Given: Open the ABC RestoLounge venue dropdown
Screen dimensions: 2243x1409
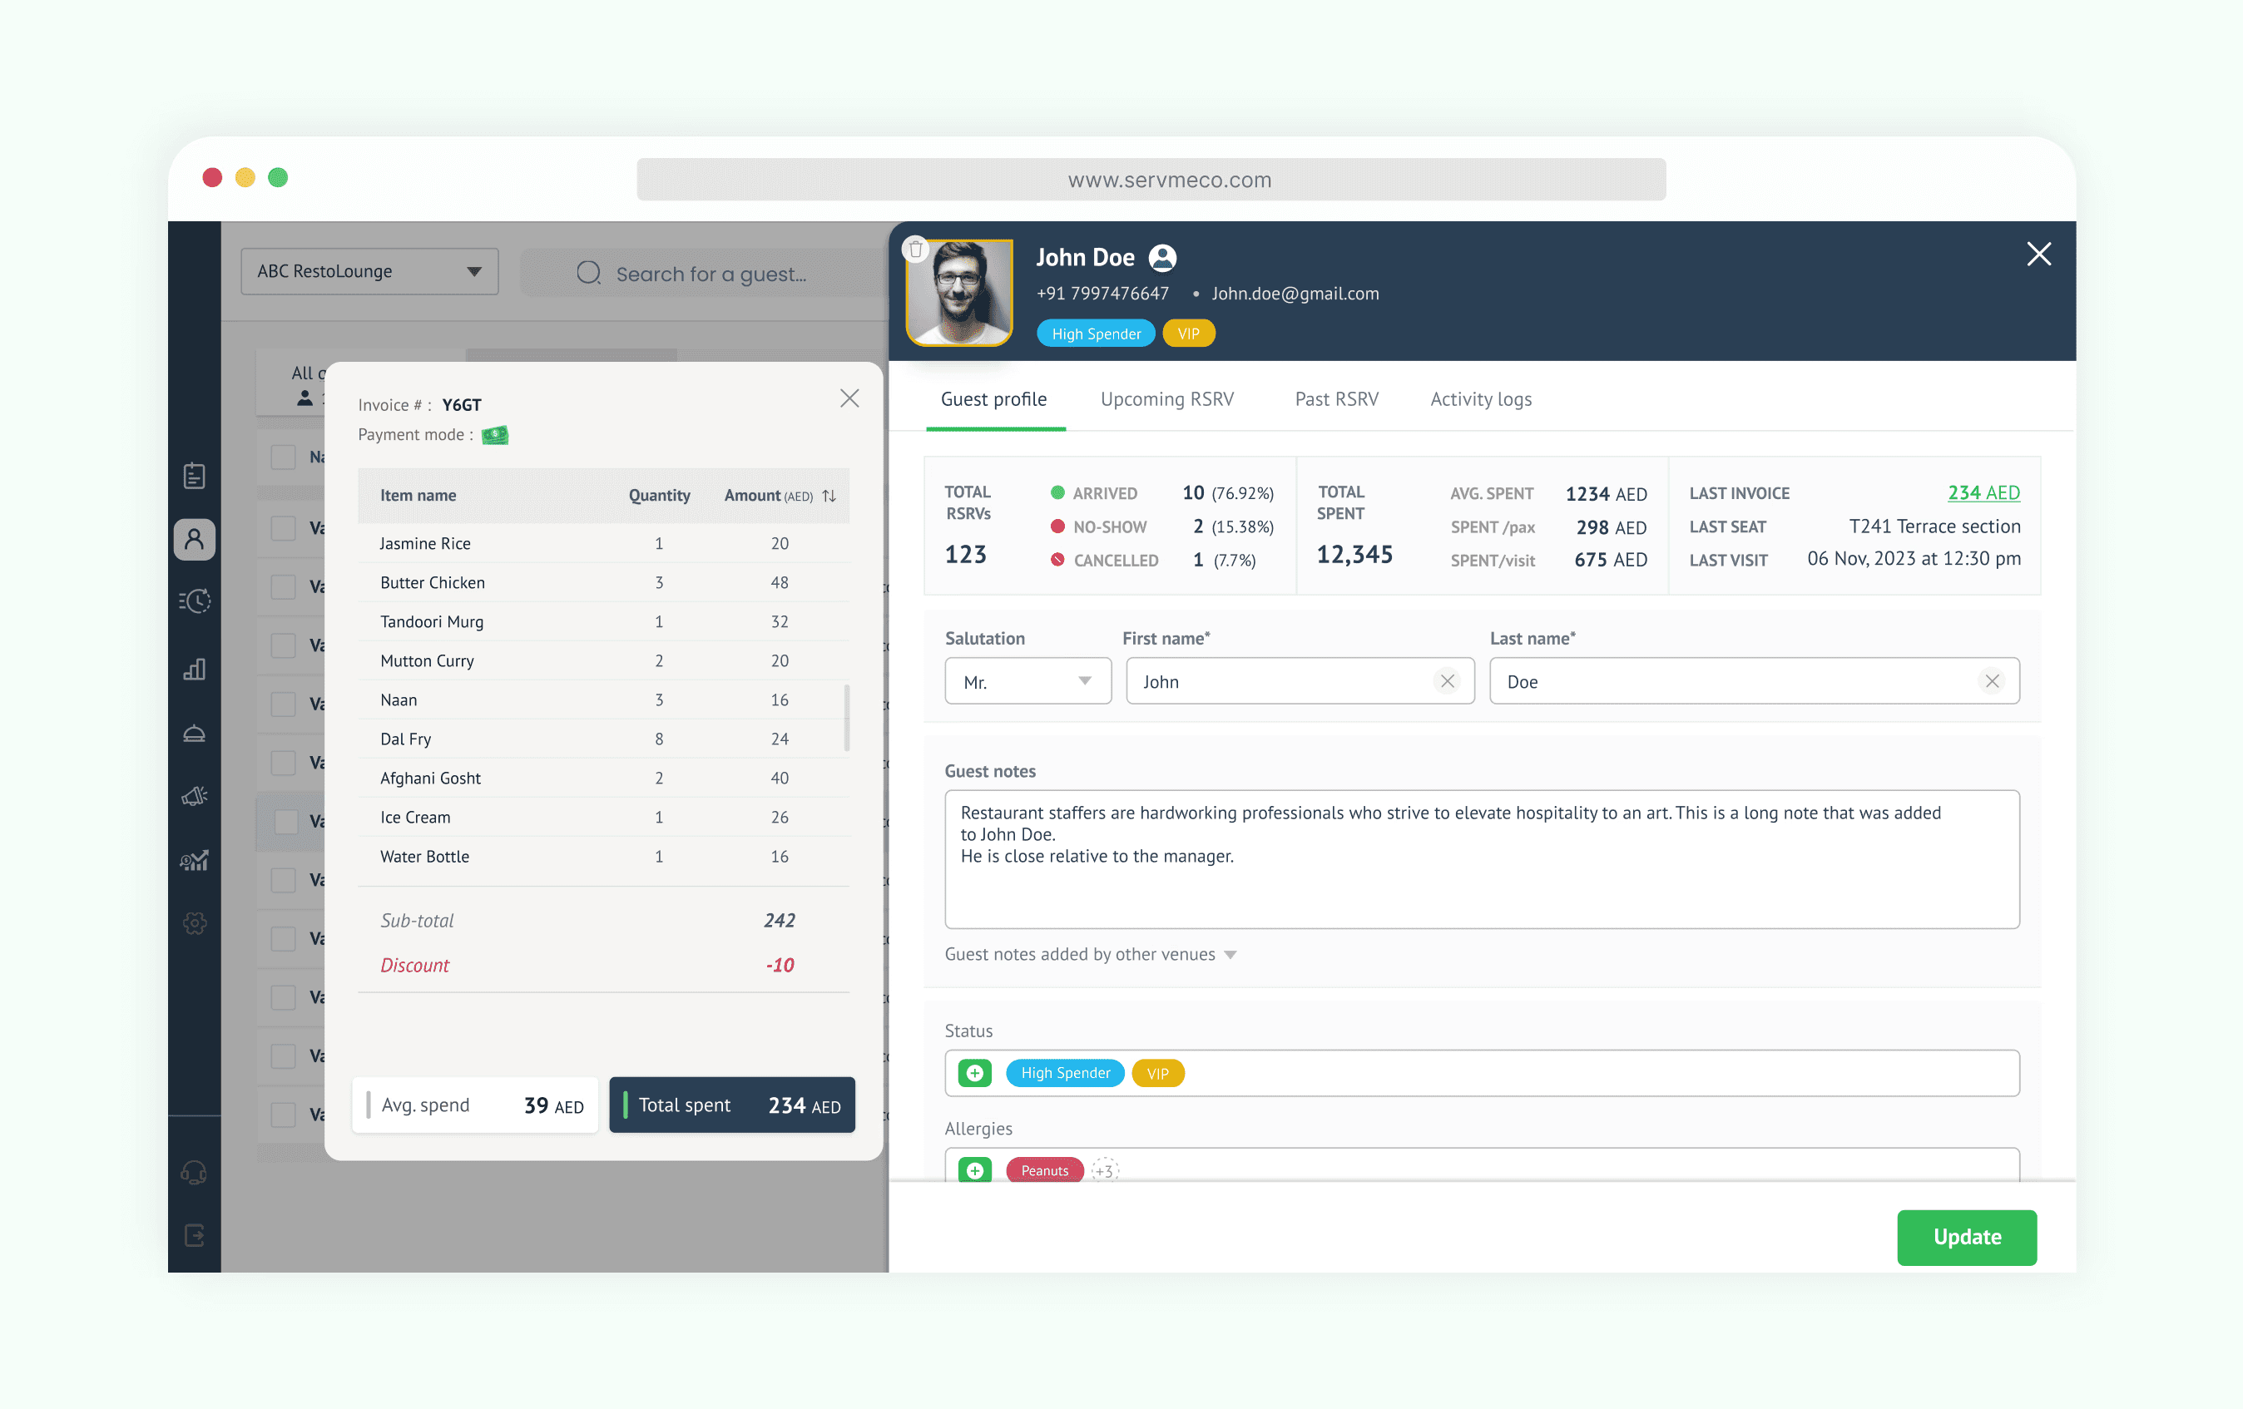Looking at the screenshot, I should [369, 271].
